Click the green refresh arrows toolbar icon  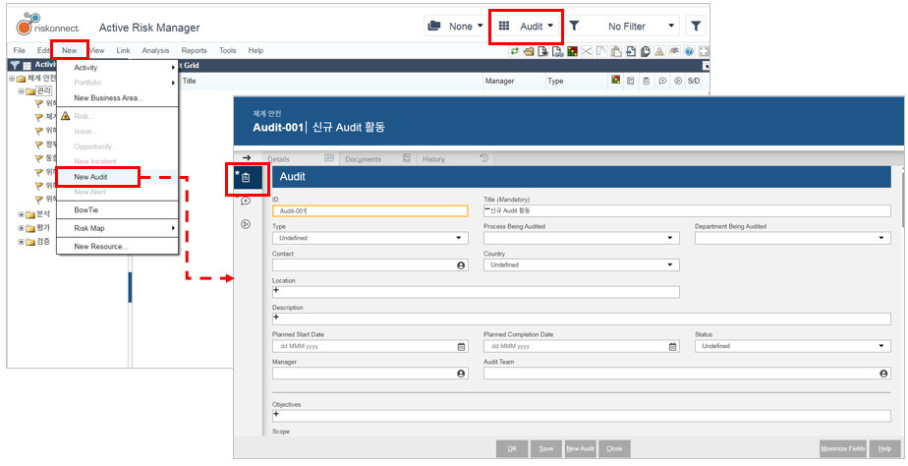click(x=515, y=51)
